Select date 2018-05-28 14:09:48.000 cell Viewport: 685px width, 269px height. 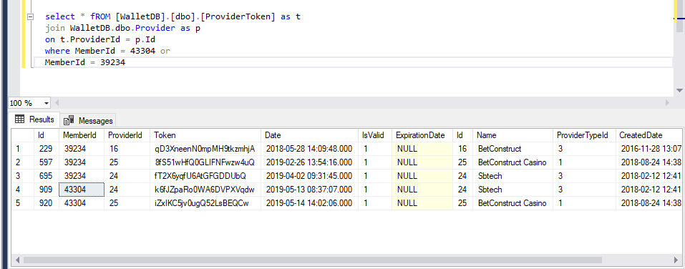coord(309,149)
